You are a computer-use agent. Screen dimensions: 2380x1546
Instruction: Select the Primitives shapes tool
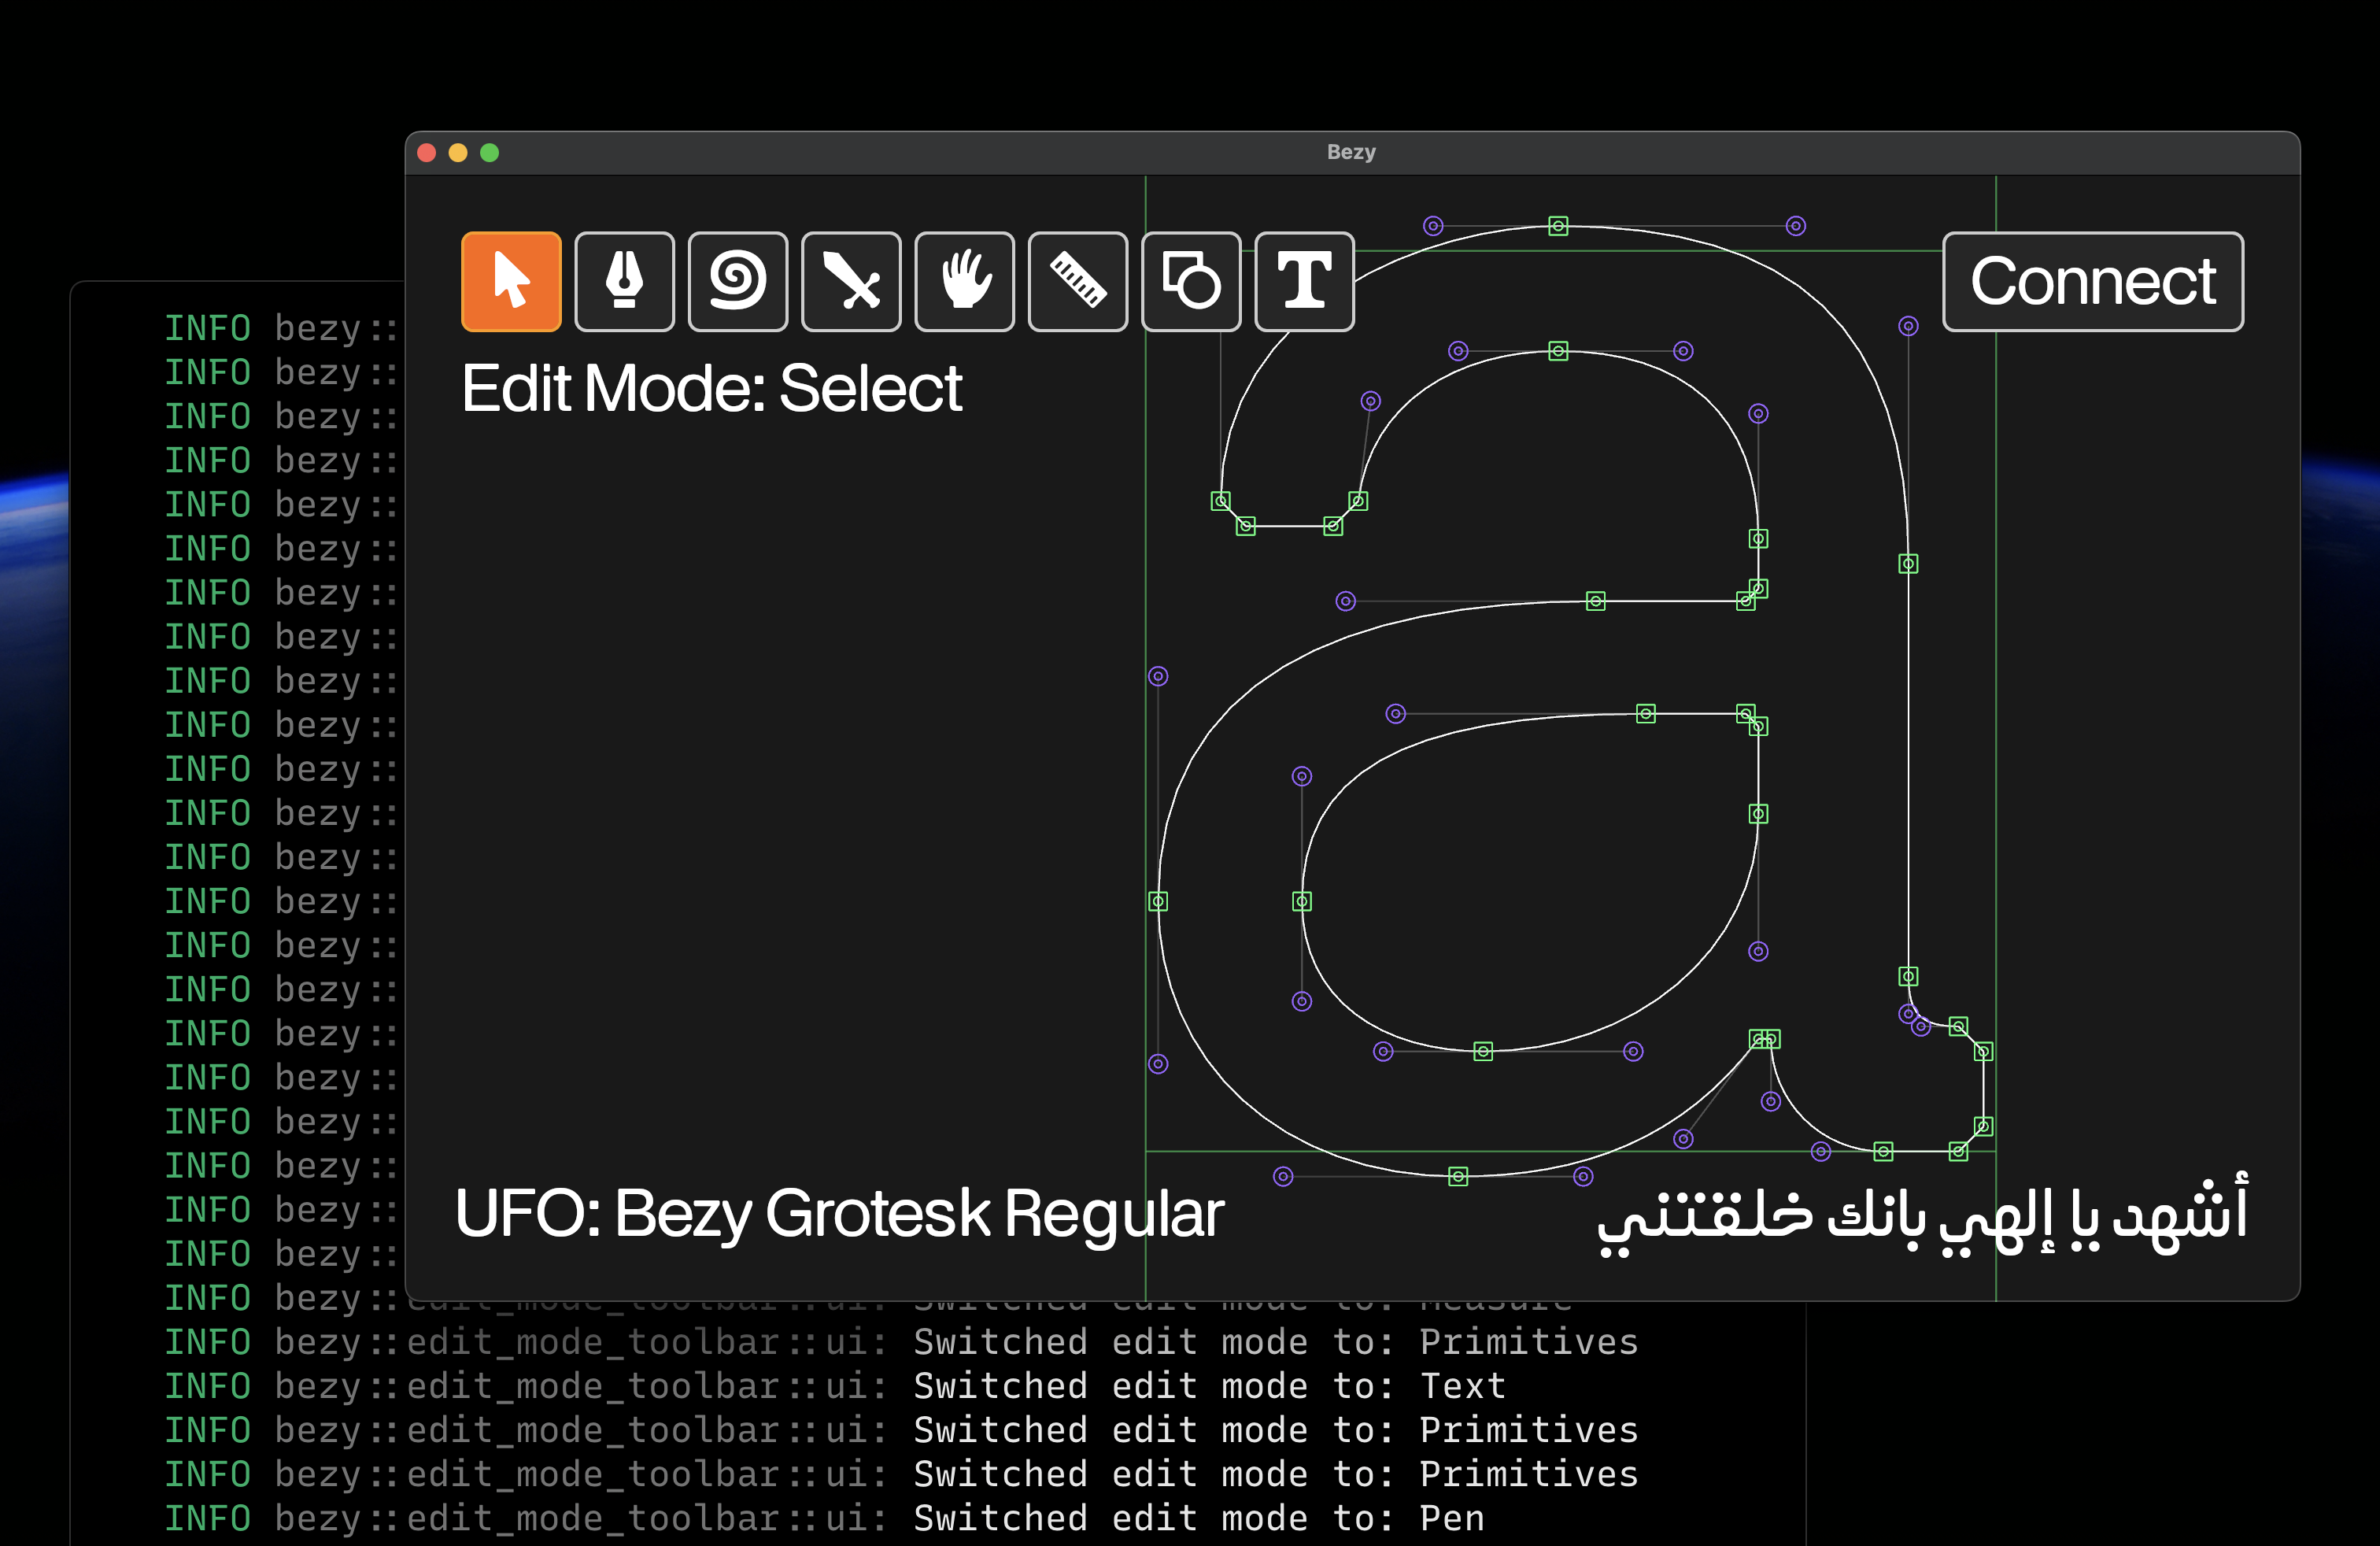point(1191,281)
